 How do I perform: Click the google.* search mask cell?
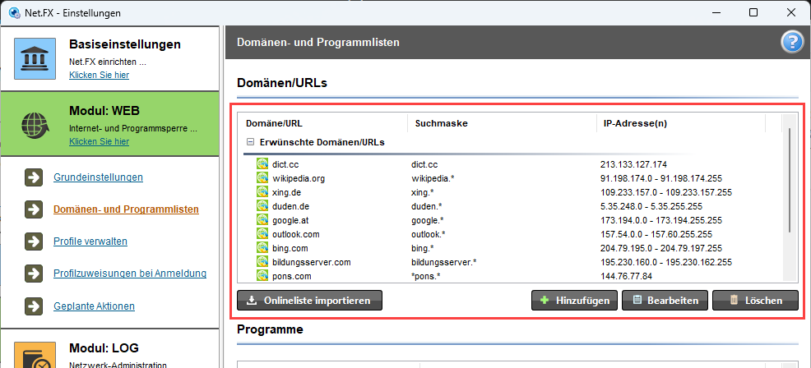pos(427,220)
